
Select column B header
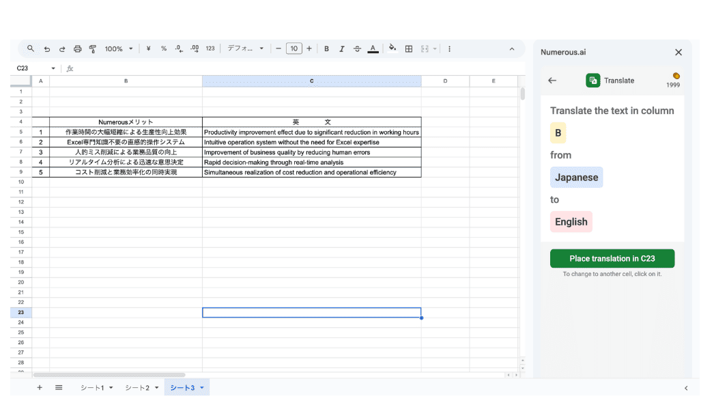click(126, 81)
